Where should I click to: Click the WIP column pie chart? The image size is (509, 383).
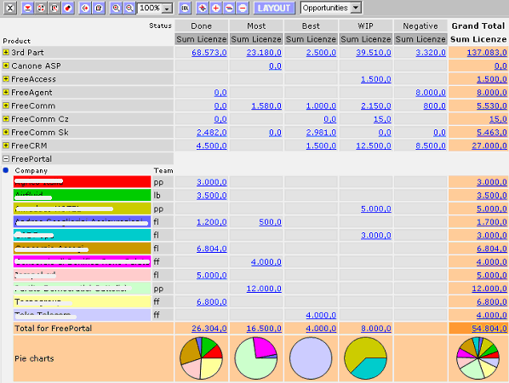click(365, 358)
